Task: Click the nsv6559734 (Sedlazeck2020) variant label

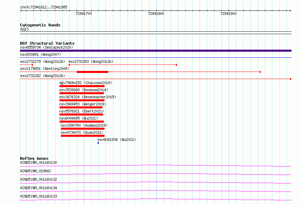Action: (47, 47)
